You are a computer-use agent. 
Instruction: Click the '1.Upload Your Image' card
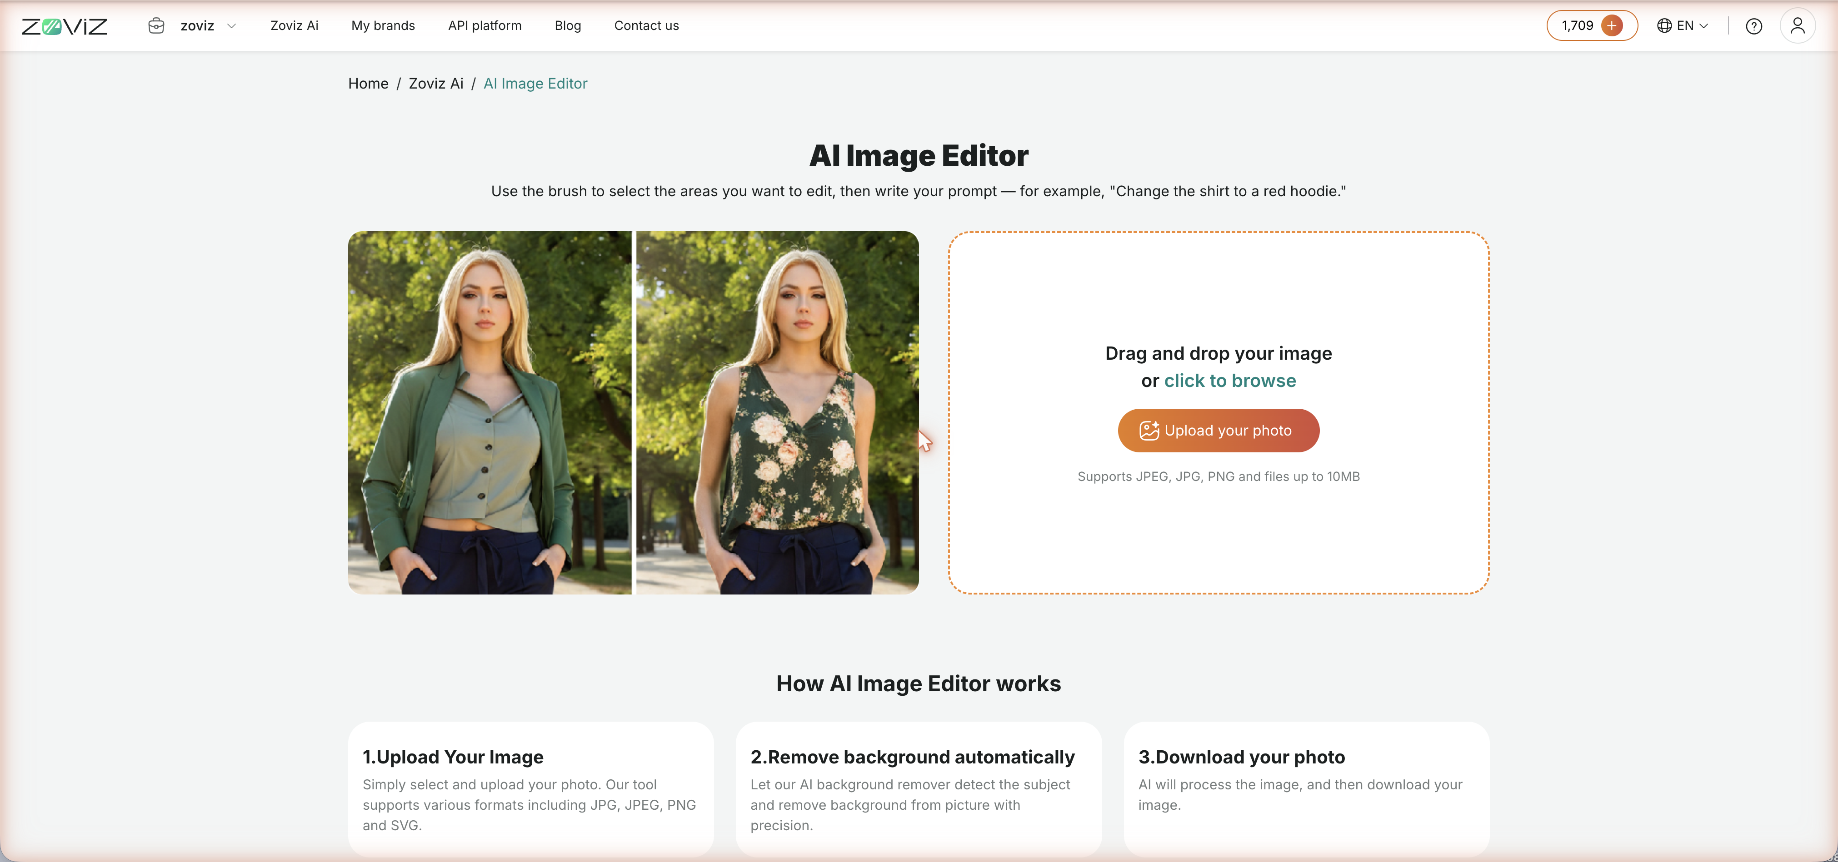(531, 788)
